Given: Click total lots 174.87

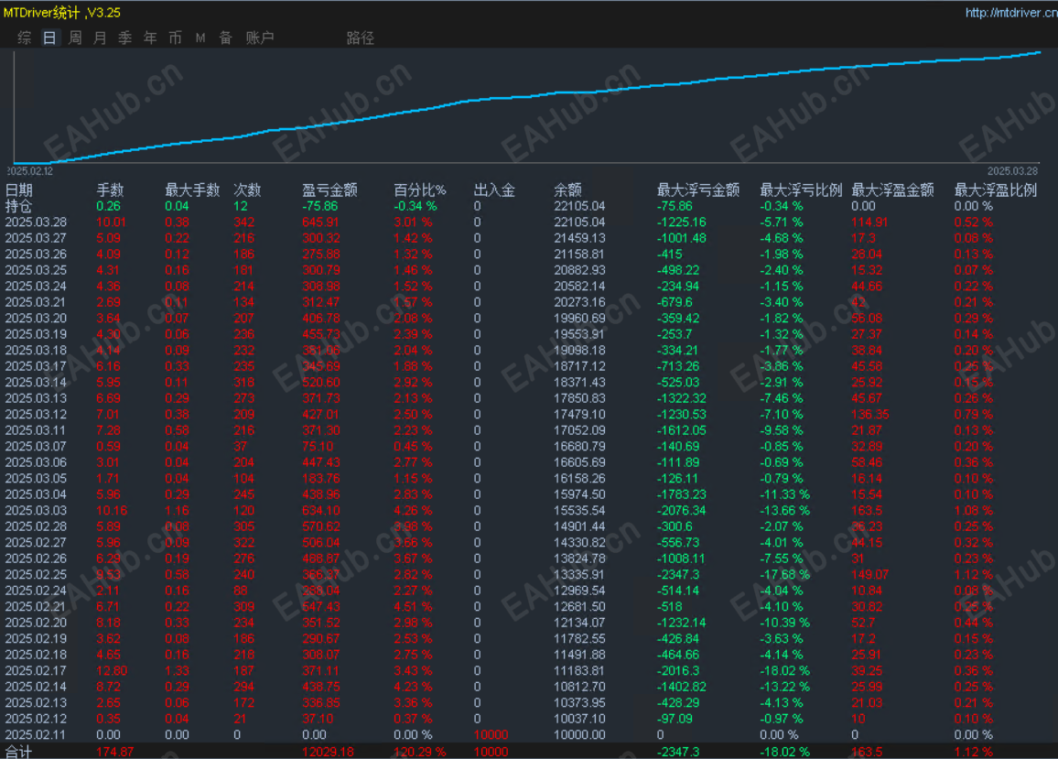Looking at the screenshot, I should pyautogui.click(x=114, y=752).
